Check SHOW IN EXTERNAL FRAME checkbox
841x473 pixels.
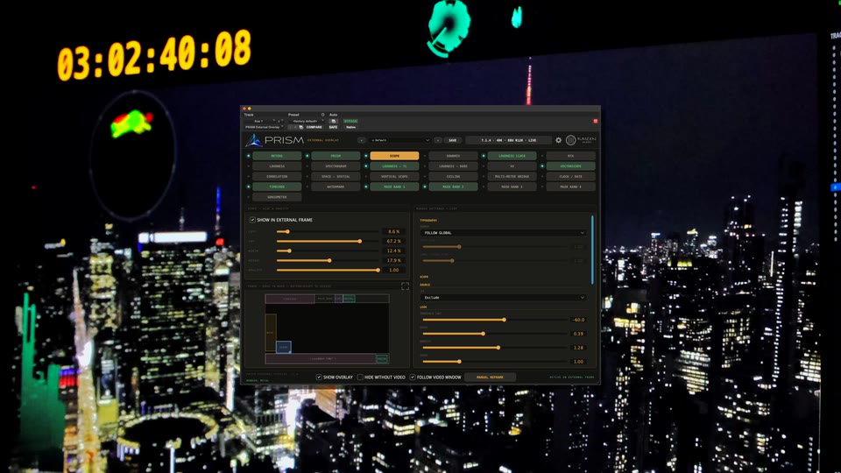[x=252, y=220]
